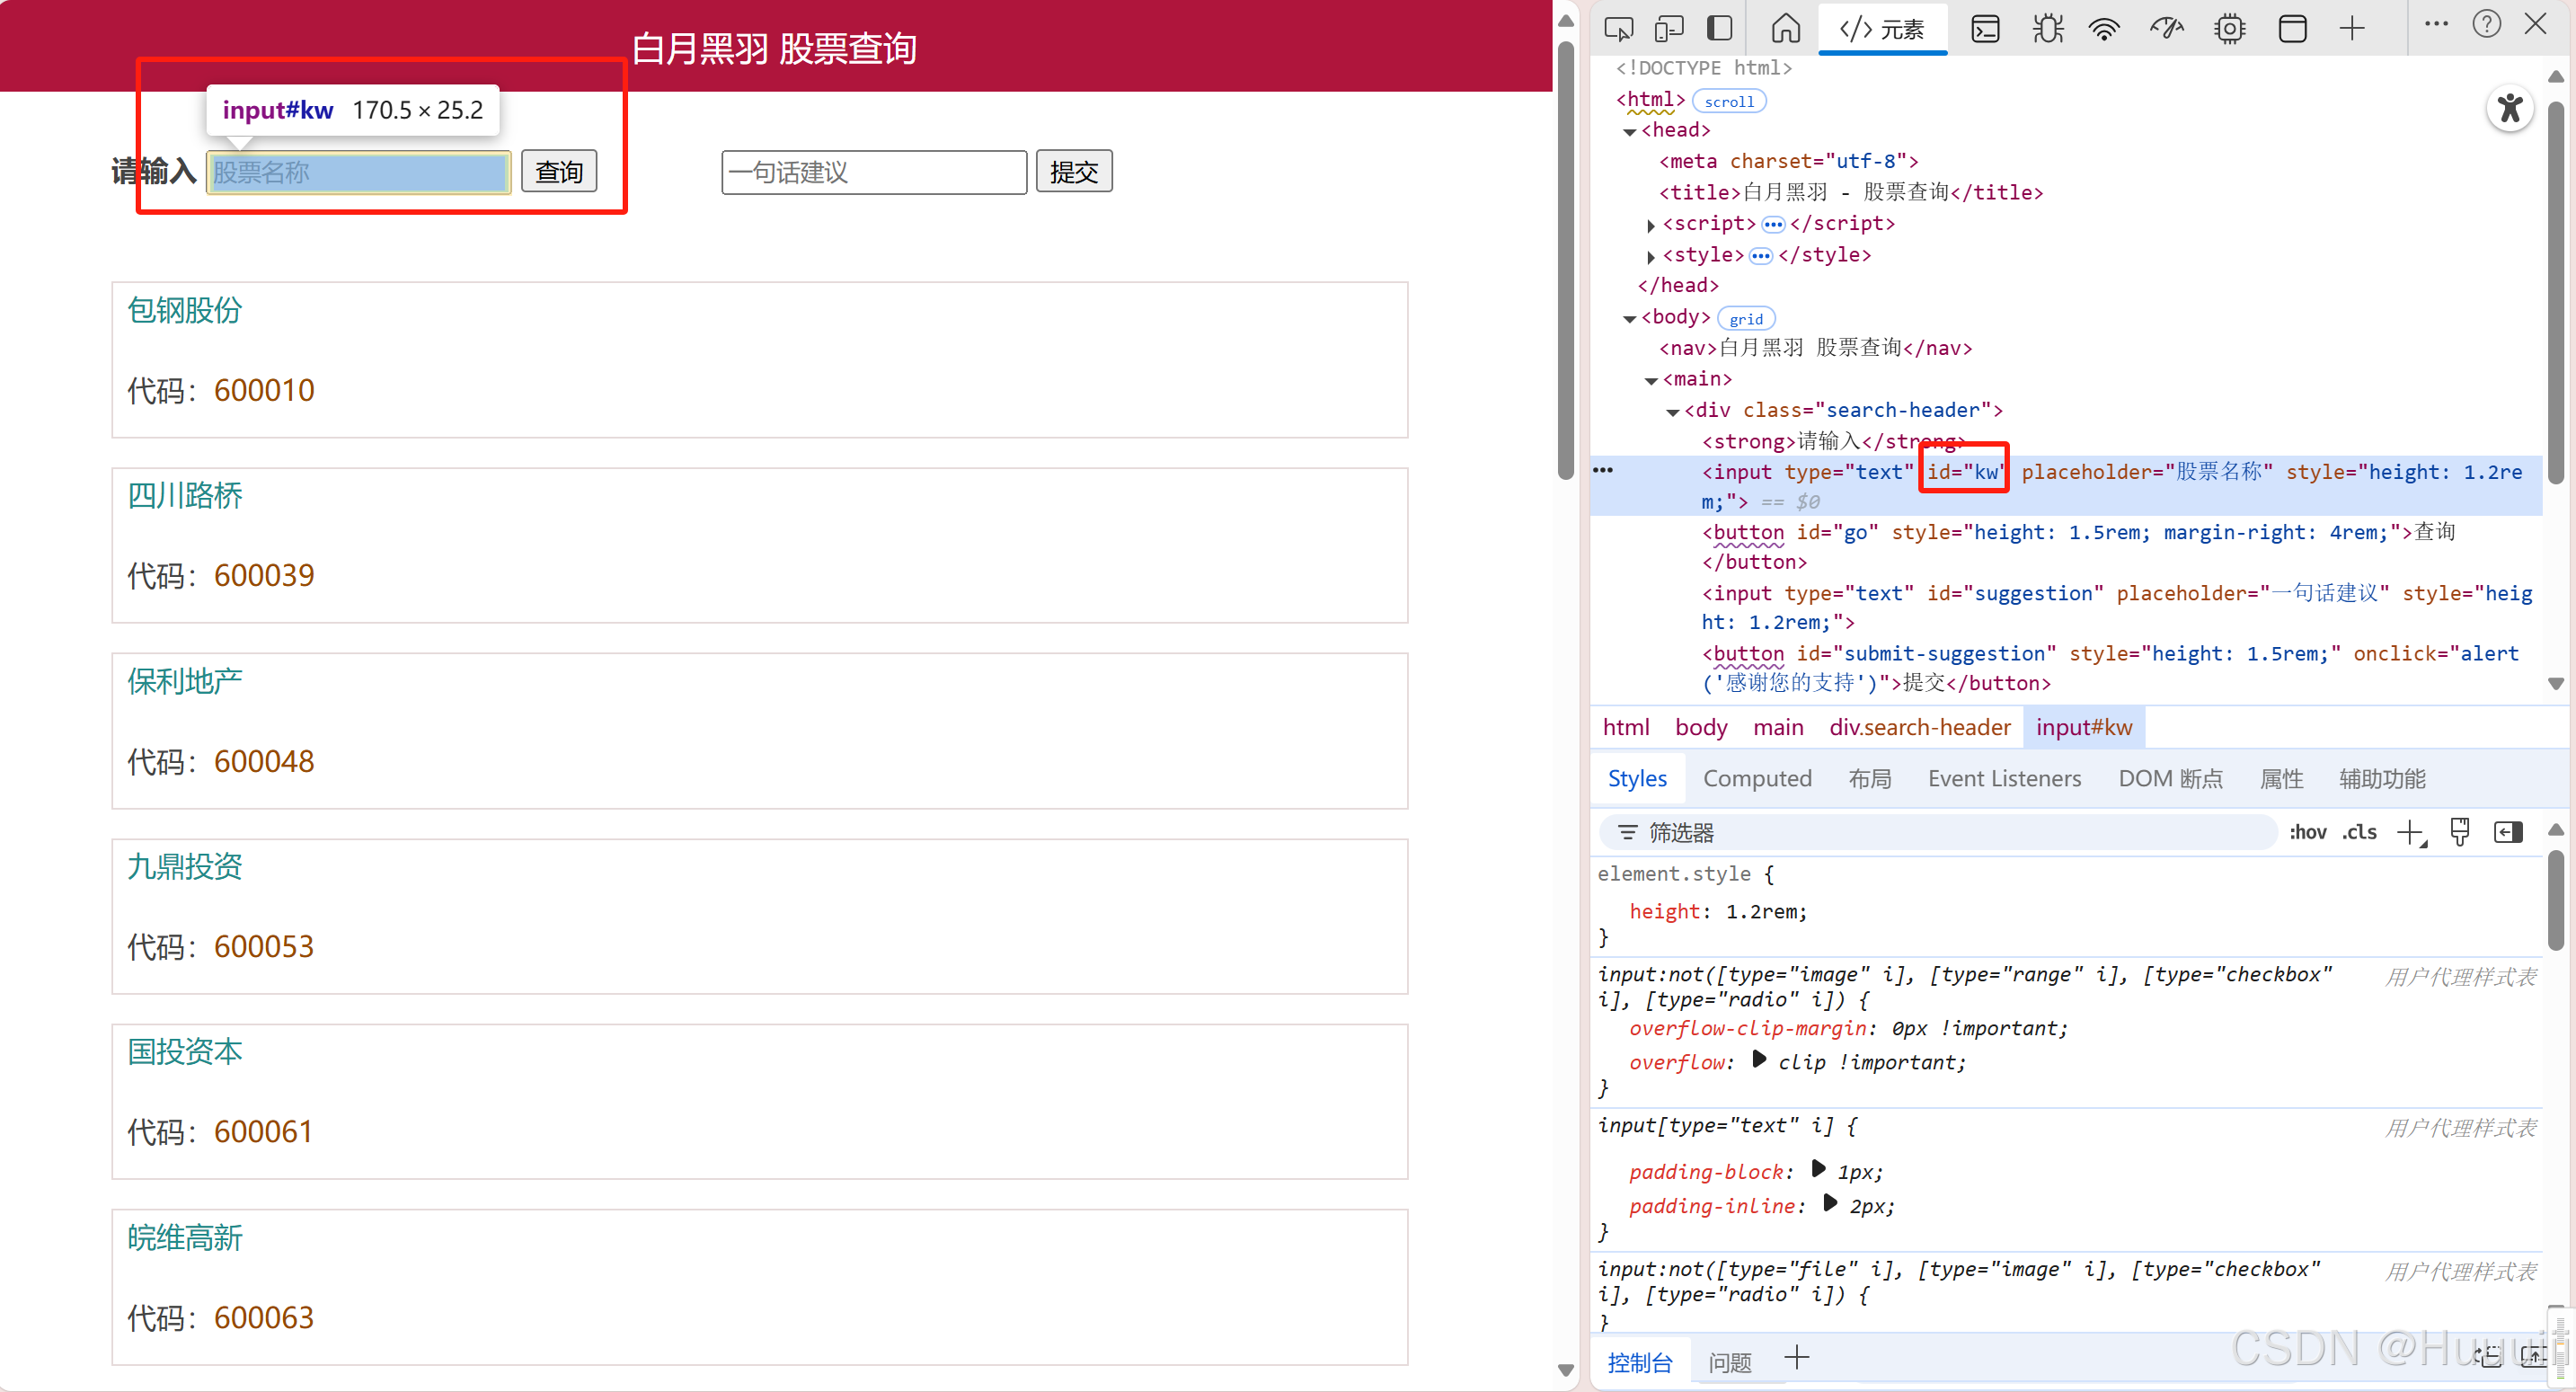This screenshot has height=1392, width=2576.
Task: Collapse the head element node
Action: click(x=1629, y=131)
